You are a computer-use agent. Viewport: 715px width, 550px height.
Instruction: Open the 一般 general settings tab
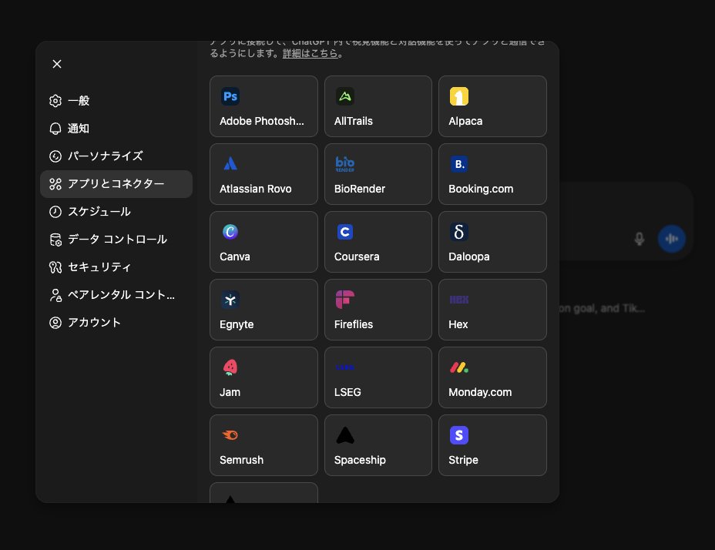tap(116, 101)
